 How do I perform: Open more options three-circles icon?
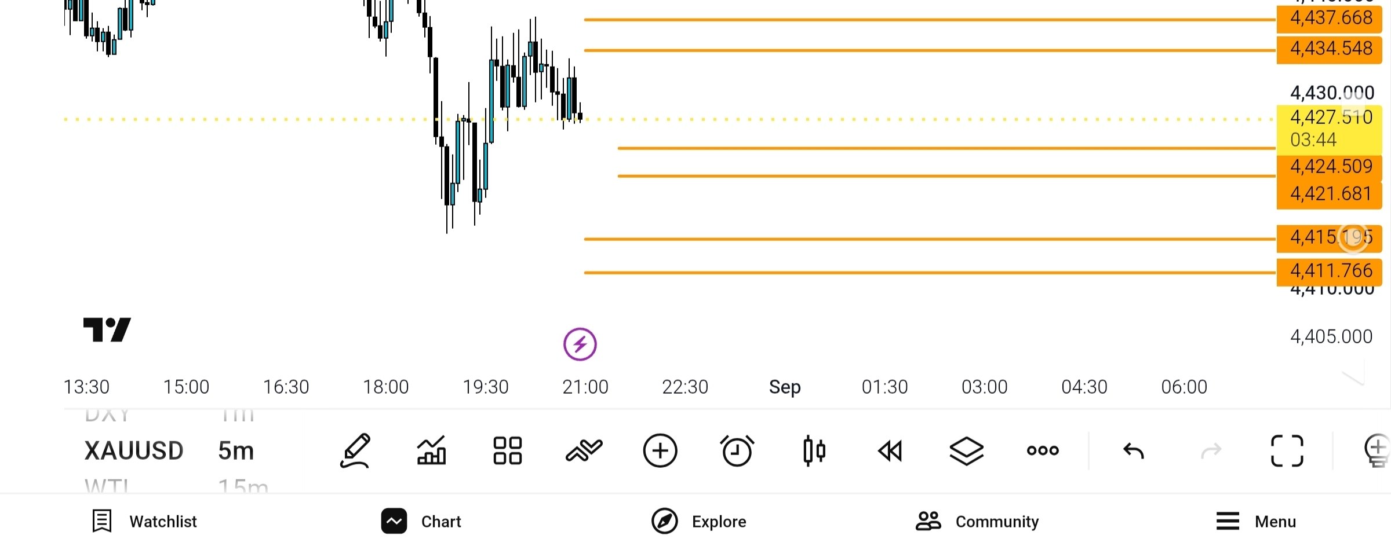tap(1043, 450)
